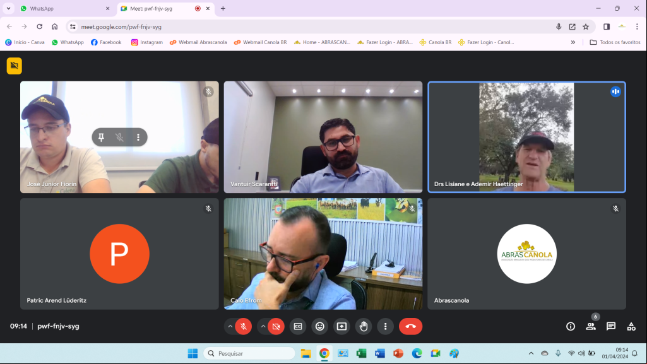The height and width of the screenshot is (364, 647).
Task: Open the Webmail Canola BR bookmark
Action: 260,42
